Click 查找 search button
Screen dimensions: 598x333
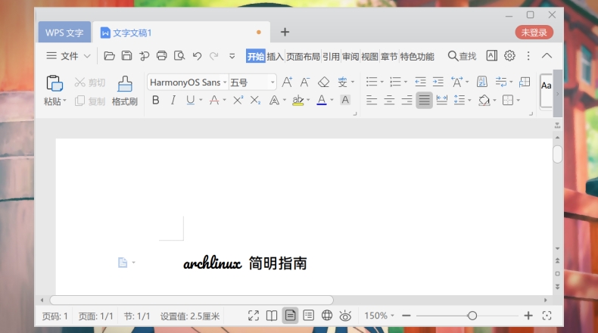[462, 56]
